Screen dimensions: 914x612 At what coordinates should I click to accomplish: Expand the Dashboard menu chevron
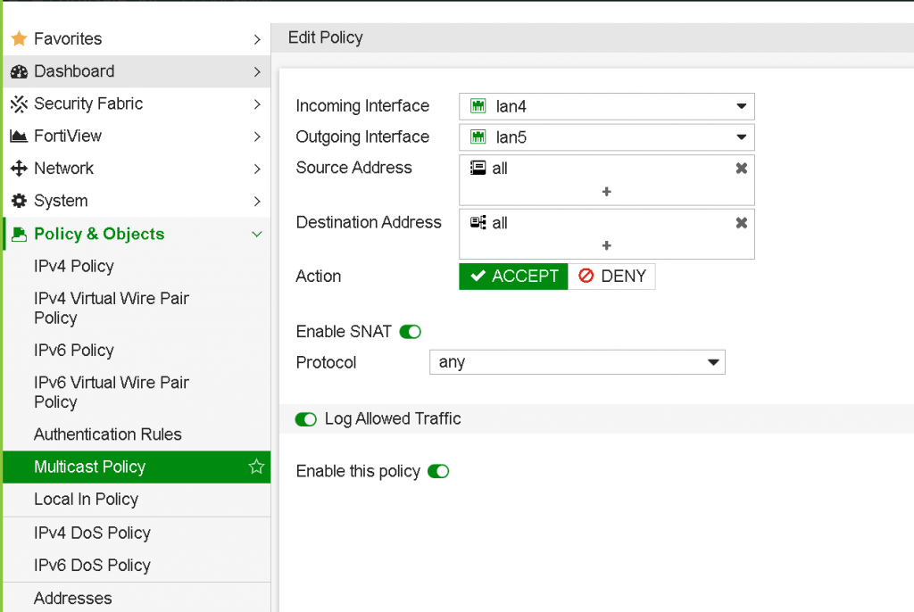(257, 71)
